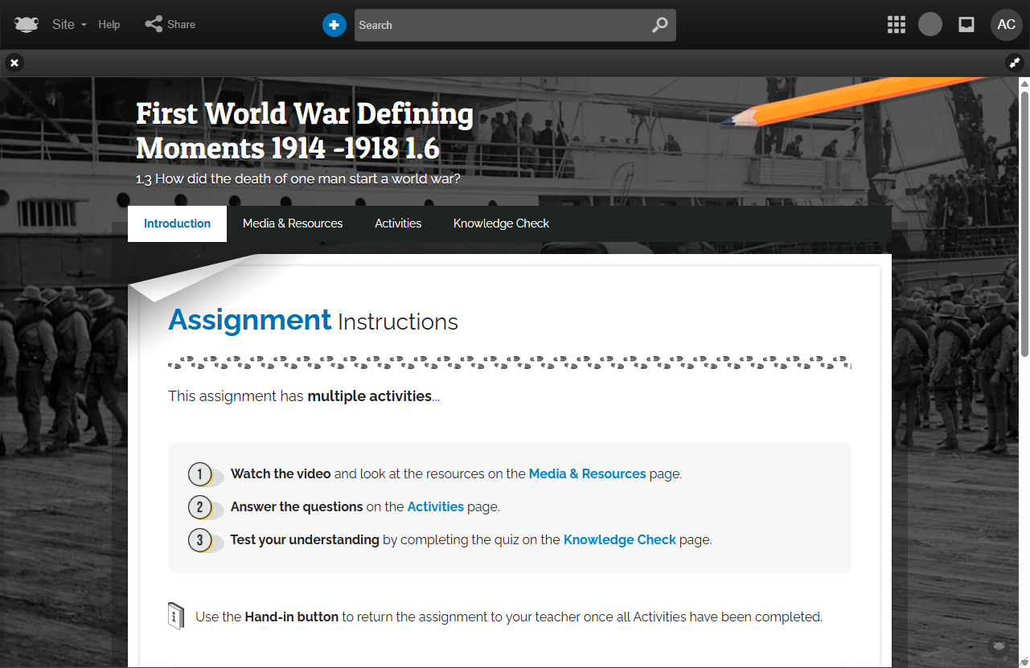Click the grey circle notifications icon
This screenshot has width=1030, height=668.
[930, 25]
